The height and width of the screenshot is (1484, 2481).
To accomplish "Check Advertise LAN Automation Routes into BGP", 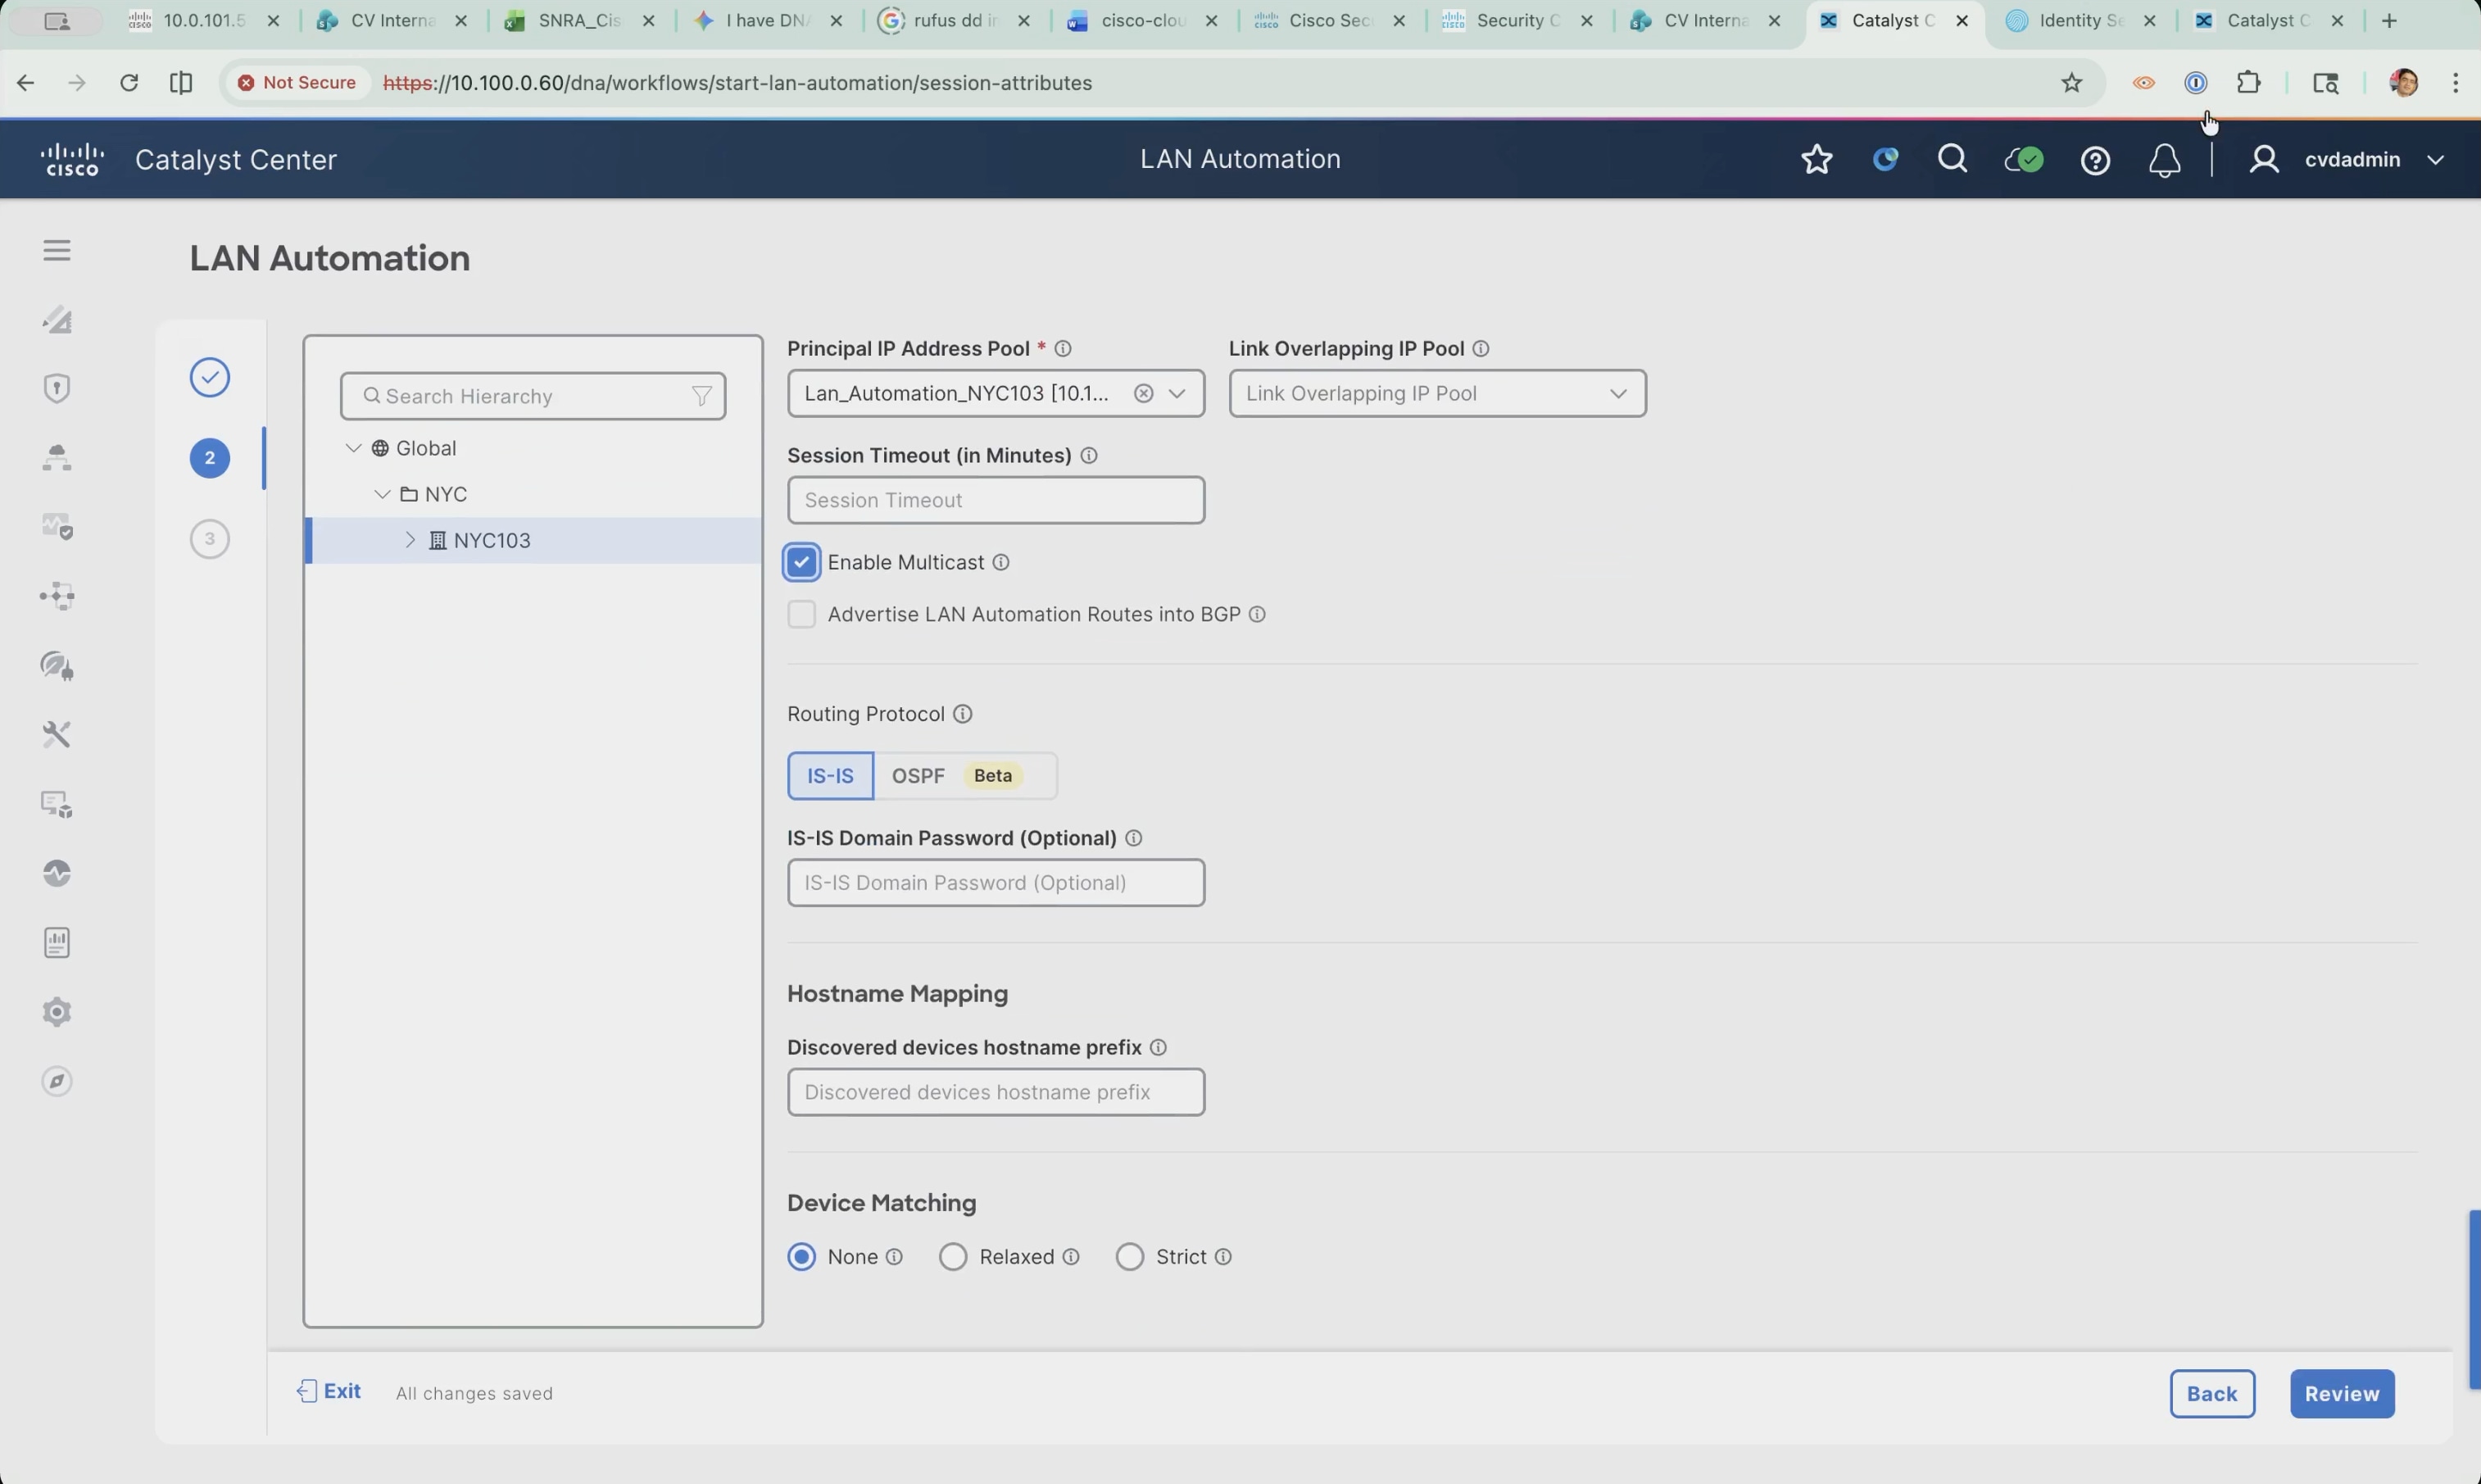I will point(801,614).
